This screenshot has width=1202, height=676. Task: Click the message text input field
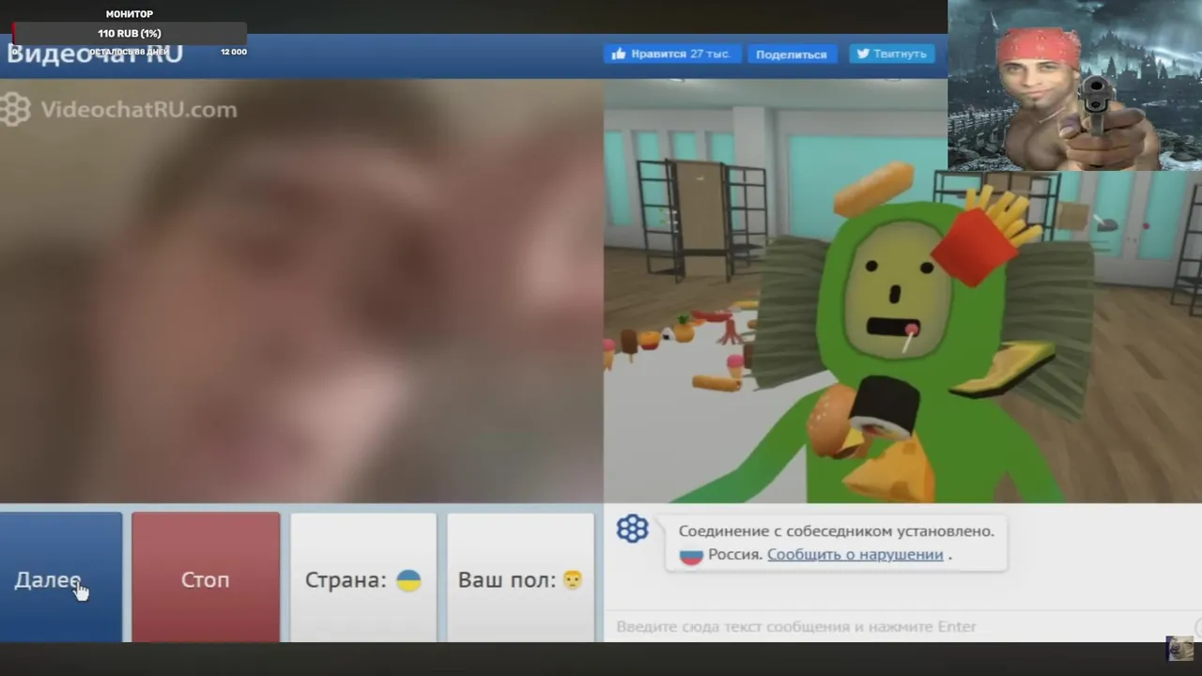pyautogui.click(x=901, y=626)
